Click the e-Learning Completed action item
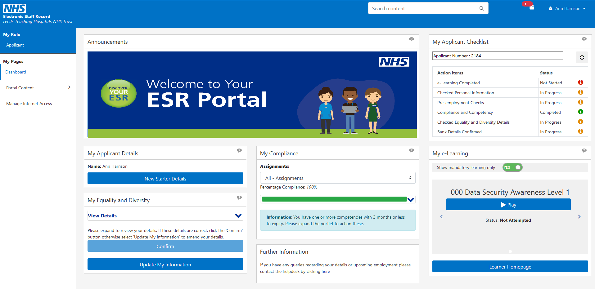The height and width of the screenshot is (289, 595). 458,83
